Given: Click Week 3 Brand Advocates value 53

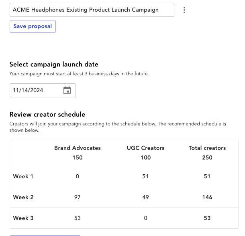Looking at the screenshot, I should (78, 218).
